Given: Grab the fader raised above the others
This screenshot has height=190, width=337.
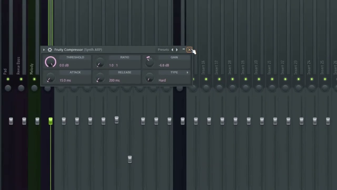Looking at the screenshot, I should [x=117, y=120].
